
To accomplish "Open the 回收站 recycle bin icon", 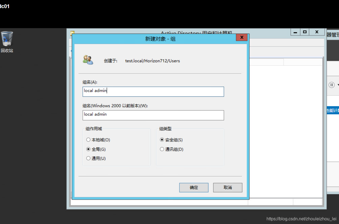I will (7, 42).
